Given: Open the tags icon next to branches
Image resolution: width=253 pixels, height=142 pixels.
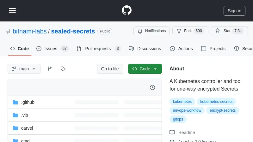Looking at the screenshot, I should (x=63, y=69).
